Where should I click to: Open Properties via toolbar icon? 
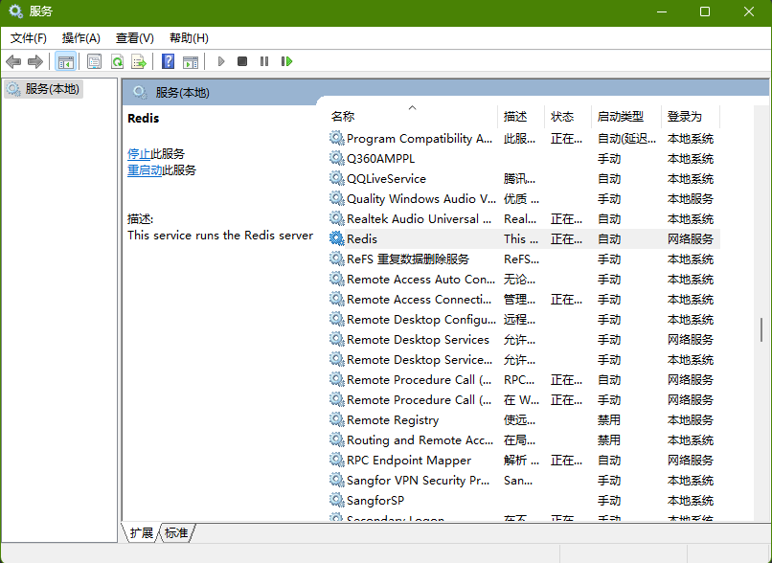tap(94, 62)
